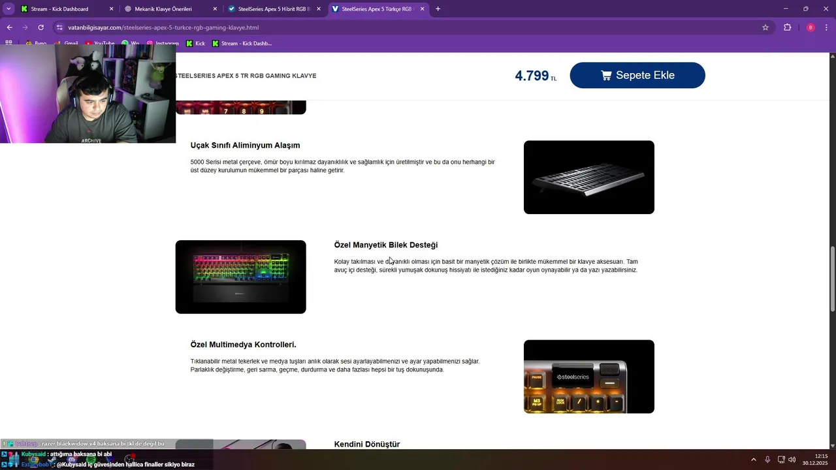836x470 pixels.
Task: Click the multimedia controls keyboard image
Action: point(588,377)
